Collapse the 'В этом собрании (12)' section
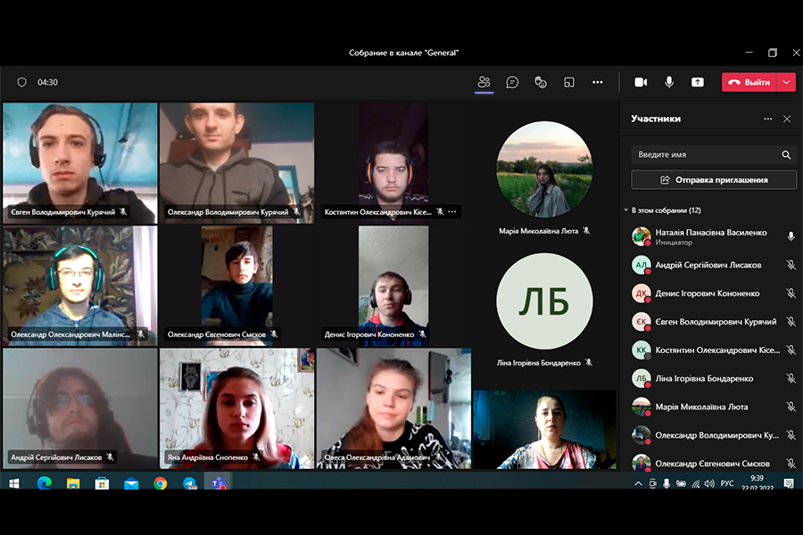Viewport: 803px width, 535px height. click(x=626, y=210)
